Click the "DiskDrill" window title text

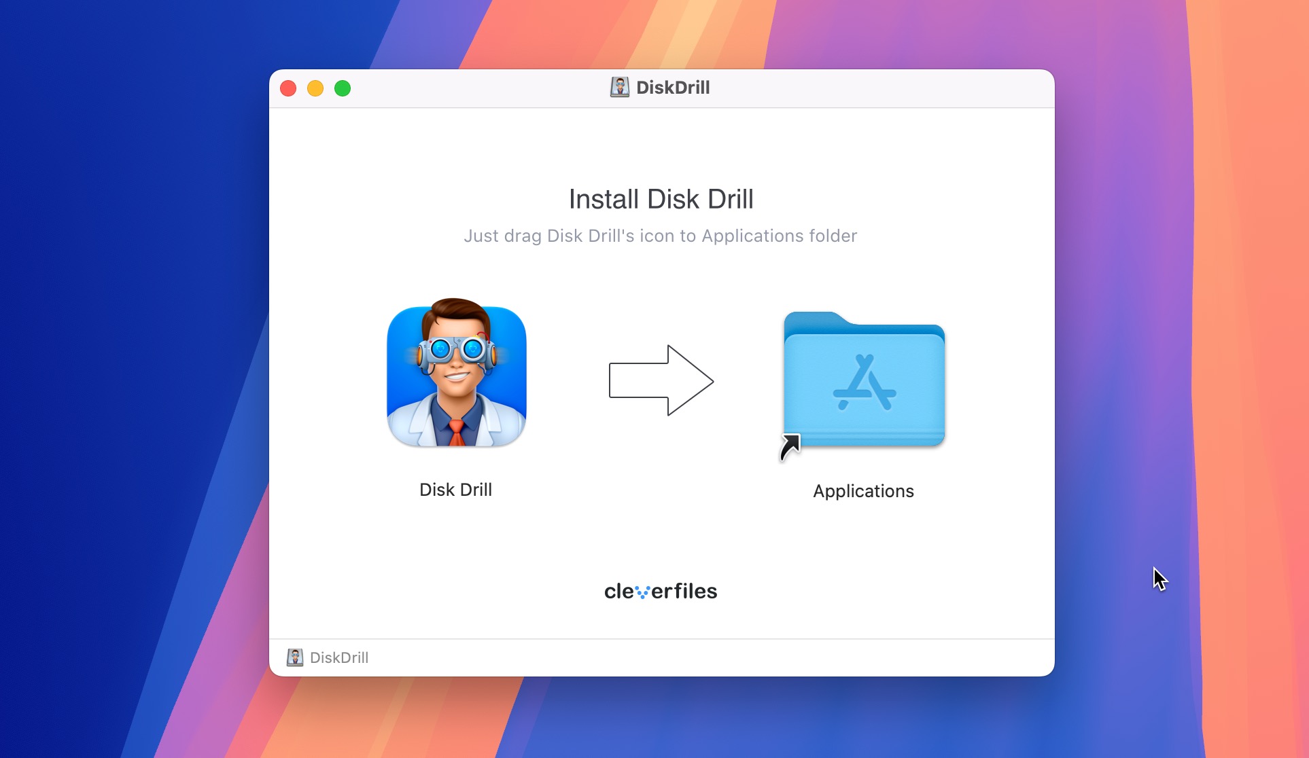pyautogui.click(x=673, y=88)
